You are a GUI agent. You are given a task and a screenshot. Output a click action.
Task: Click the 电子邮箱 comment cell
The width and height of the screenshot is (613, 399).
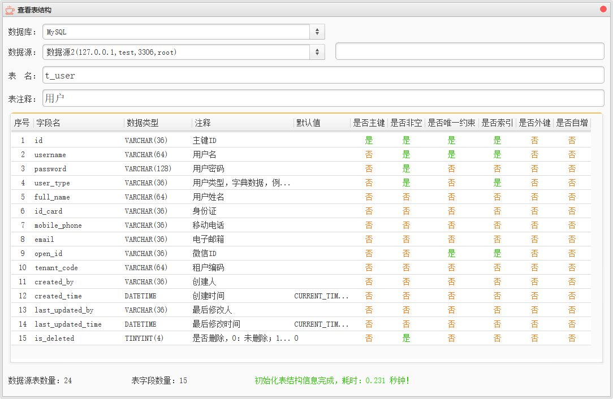[x=208, y=239]
